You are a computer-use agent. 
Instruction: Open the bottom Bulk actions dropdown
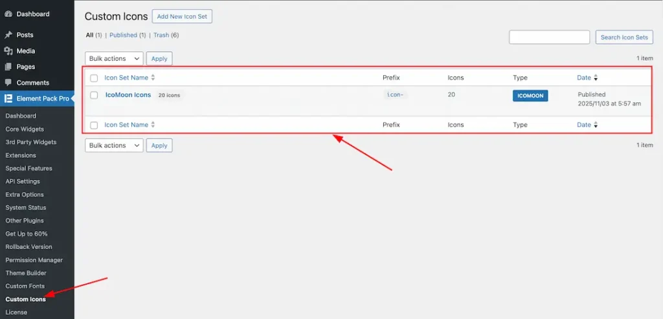(114, 146)
